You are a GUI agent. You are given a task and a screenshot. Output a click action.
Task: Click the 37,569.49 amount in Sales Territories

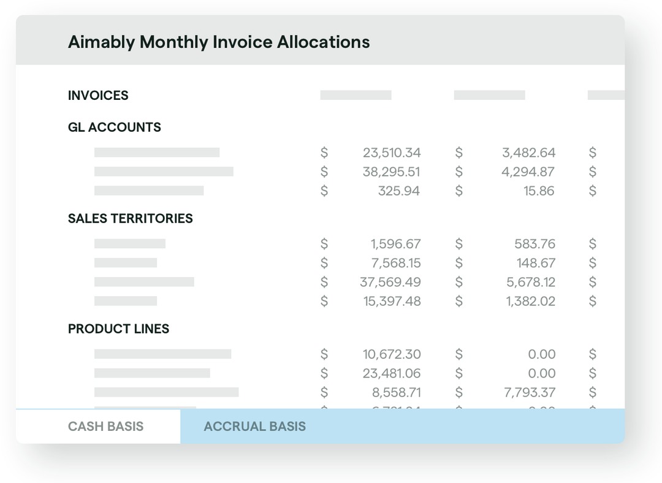click(x=391, y=282)
